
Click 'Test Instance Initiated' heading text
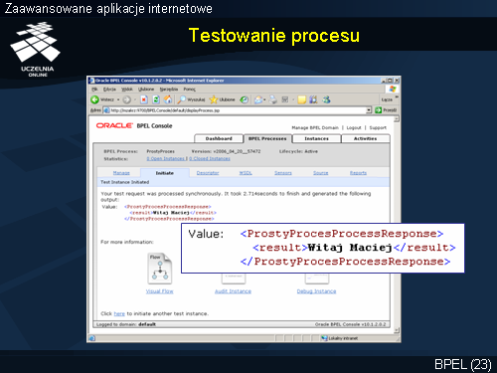point(125,182)
